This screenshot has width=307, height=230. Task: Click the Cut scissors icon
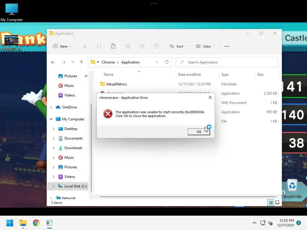84,46
